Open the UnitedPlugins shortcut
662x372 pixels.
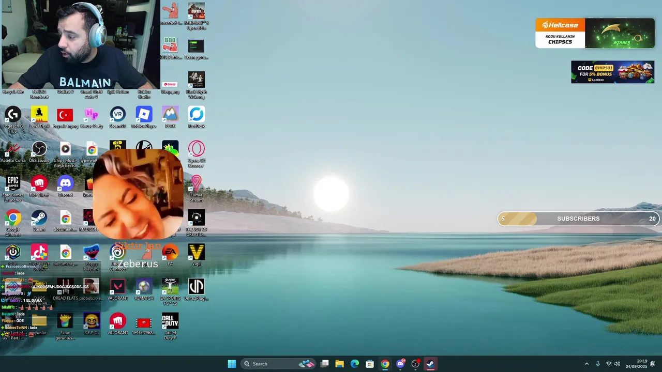(196, 289)
